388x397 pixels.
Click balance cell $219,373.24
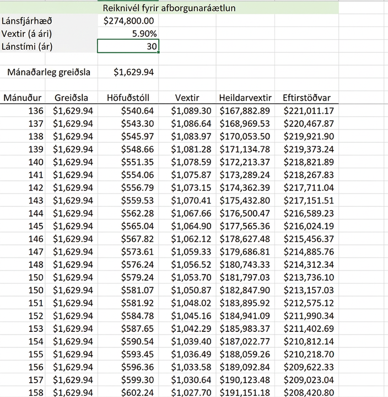pyautogui.click(x=306, y=149)
